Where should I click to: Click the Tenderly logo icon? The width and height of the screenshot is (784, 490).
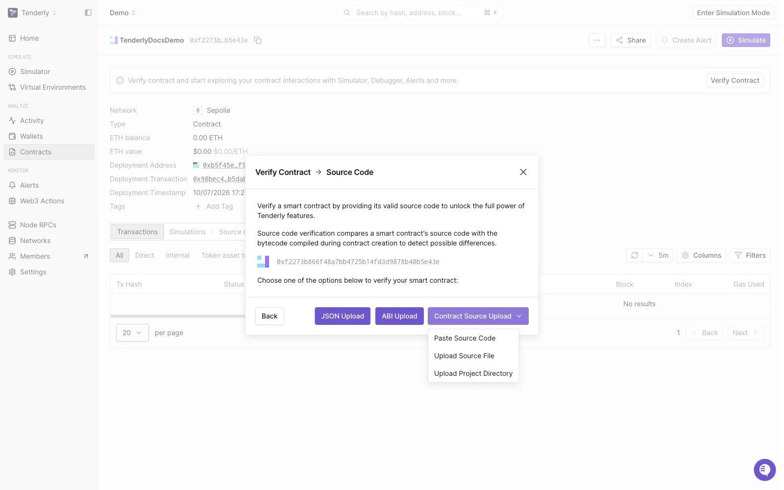[x=13, y=13]
